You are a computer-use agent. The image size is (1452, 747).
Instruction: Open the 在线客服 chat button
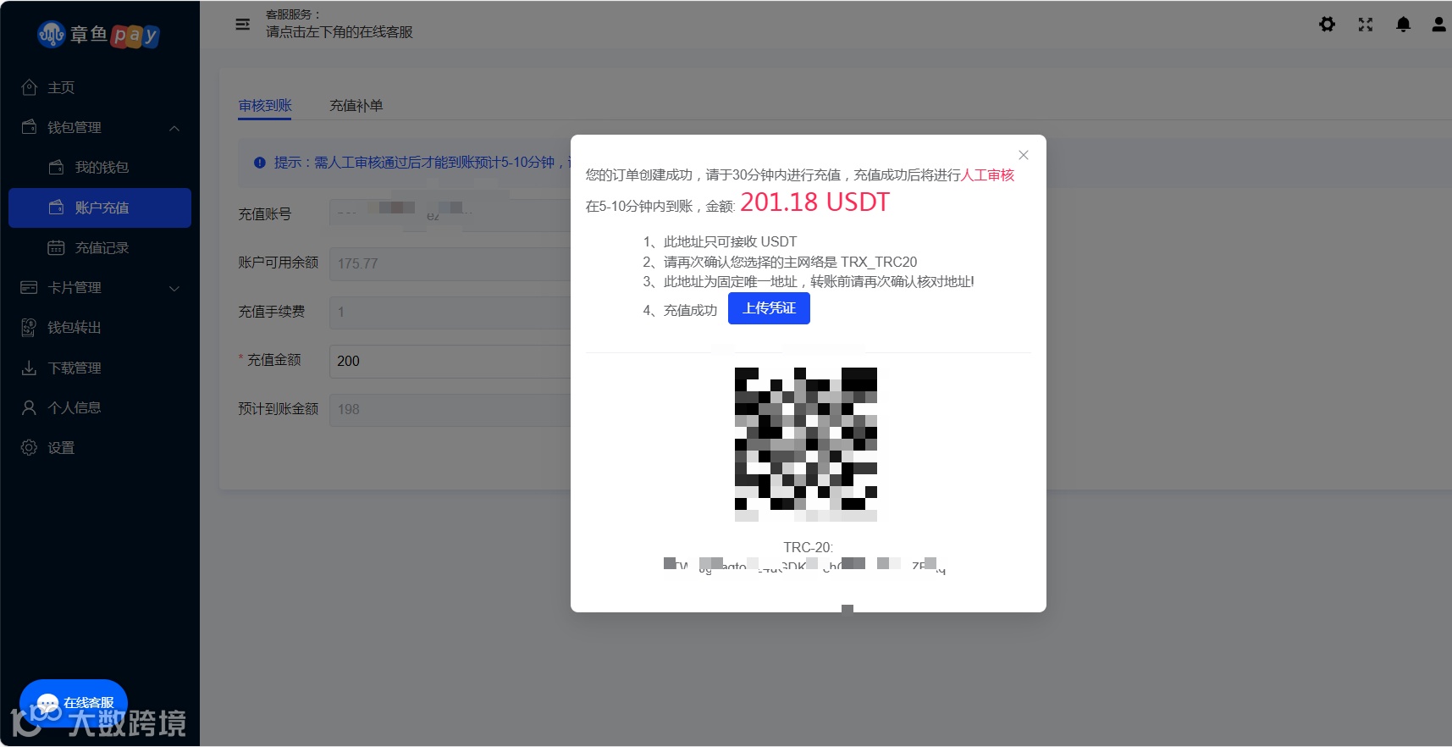pyautogui.click(x=74, y=702)
